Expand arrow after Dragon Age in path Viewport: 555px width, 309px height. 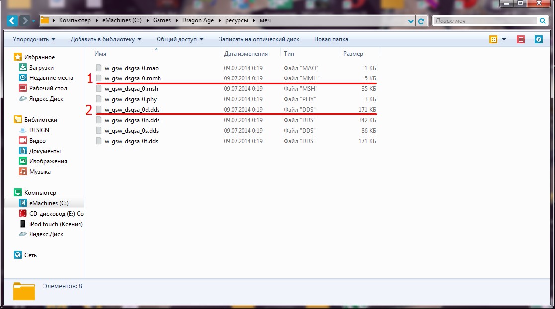pos(220,20)
